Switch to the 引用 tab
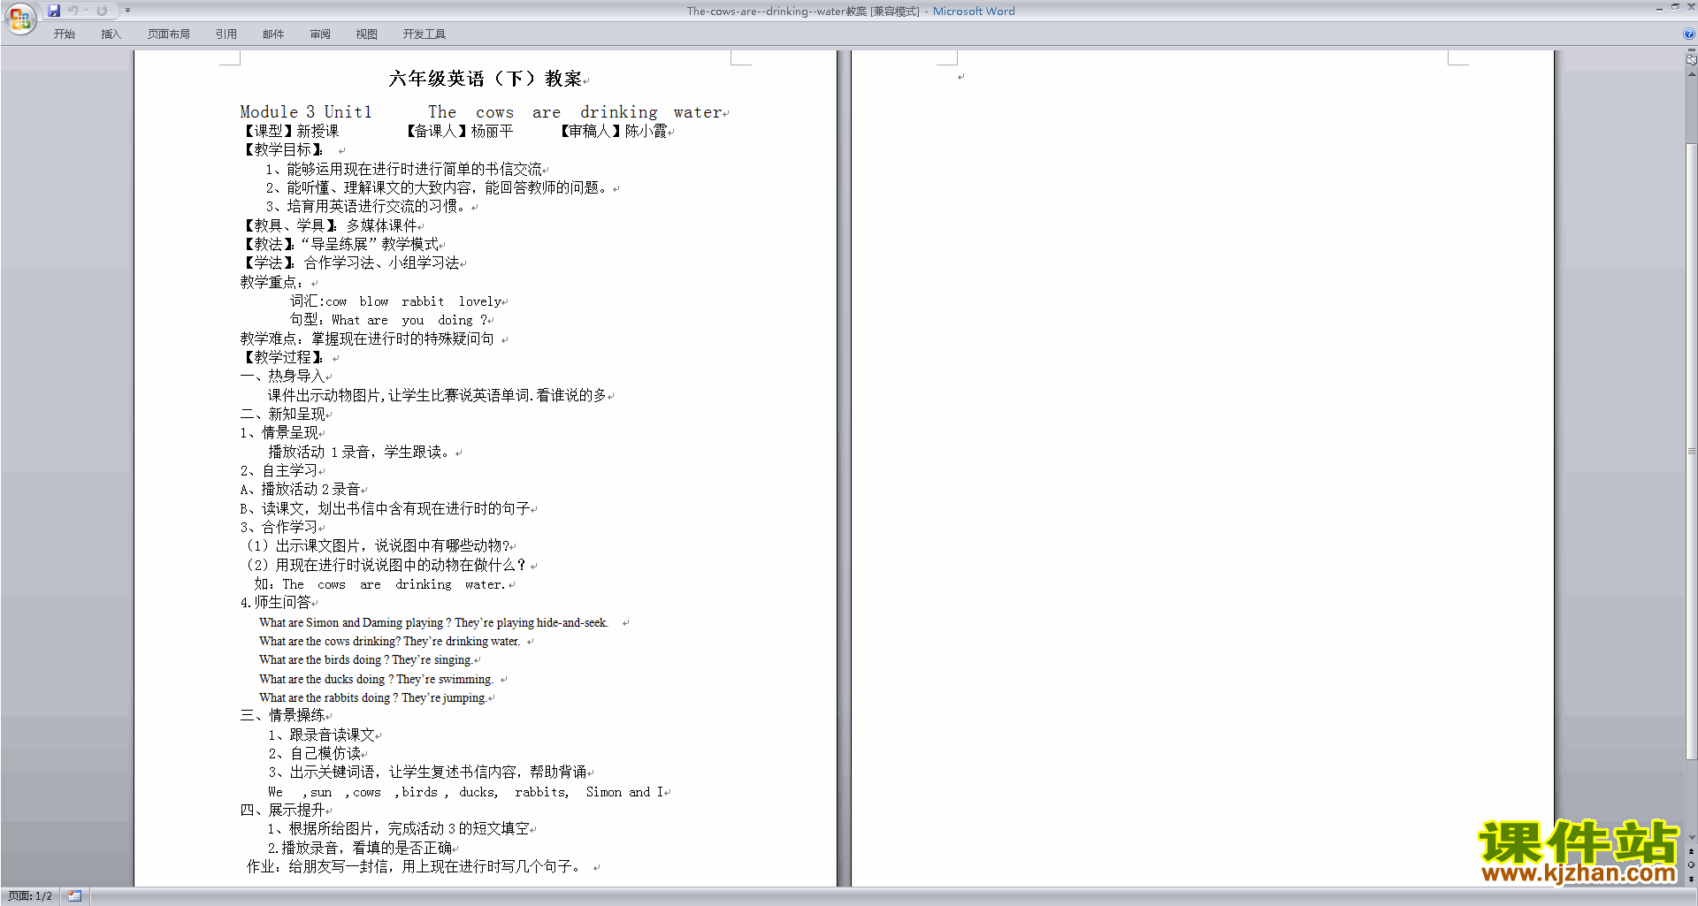This screenshot has height=906, width=1698. [226, 34]
